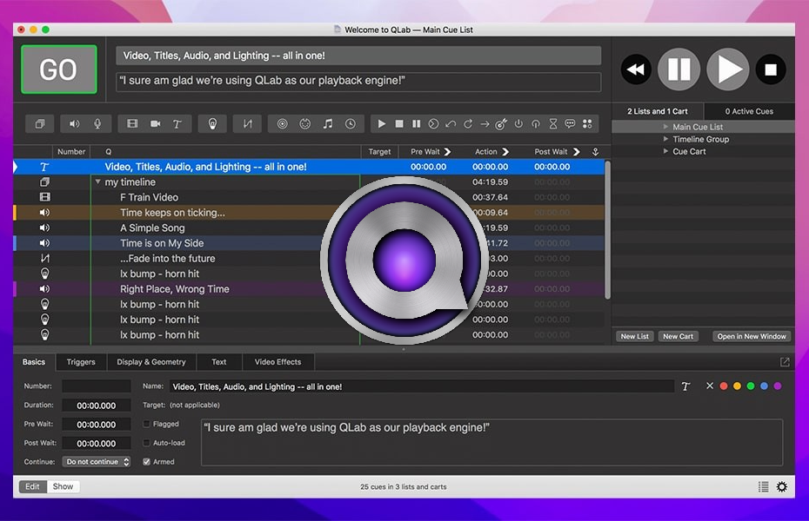
Task: Add a Mic cue from the toolbar
Action: pos(97,124)
